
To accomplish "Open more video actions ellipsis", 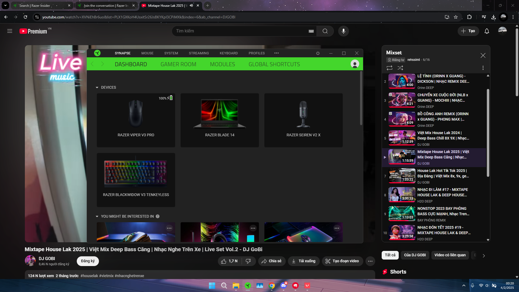I will tap(370, 261).
